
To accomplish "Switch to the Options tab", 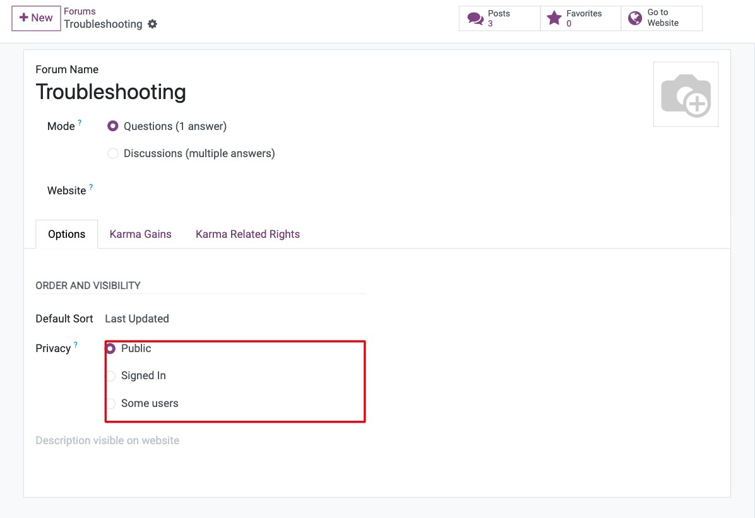I will (66, 235).
